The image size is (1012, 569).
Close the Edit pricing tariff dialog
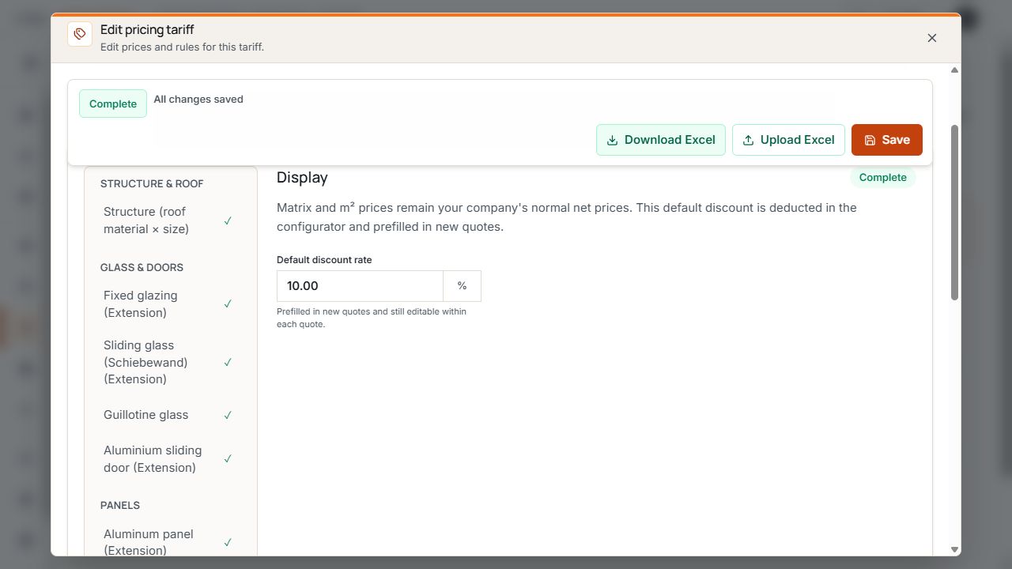(x=932, y=38)
